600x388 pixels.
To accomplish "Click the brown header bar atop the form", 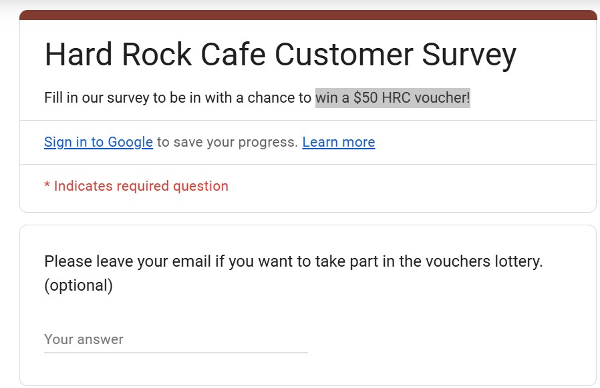I will (x=307, y=15).
